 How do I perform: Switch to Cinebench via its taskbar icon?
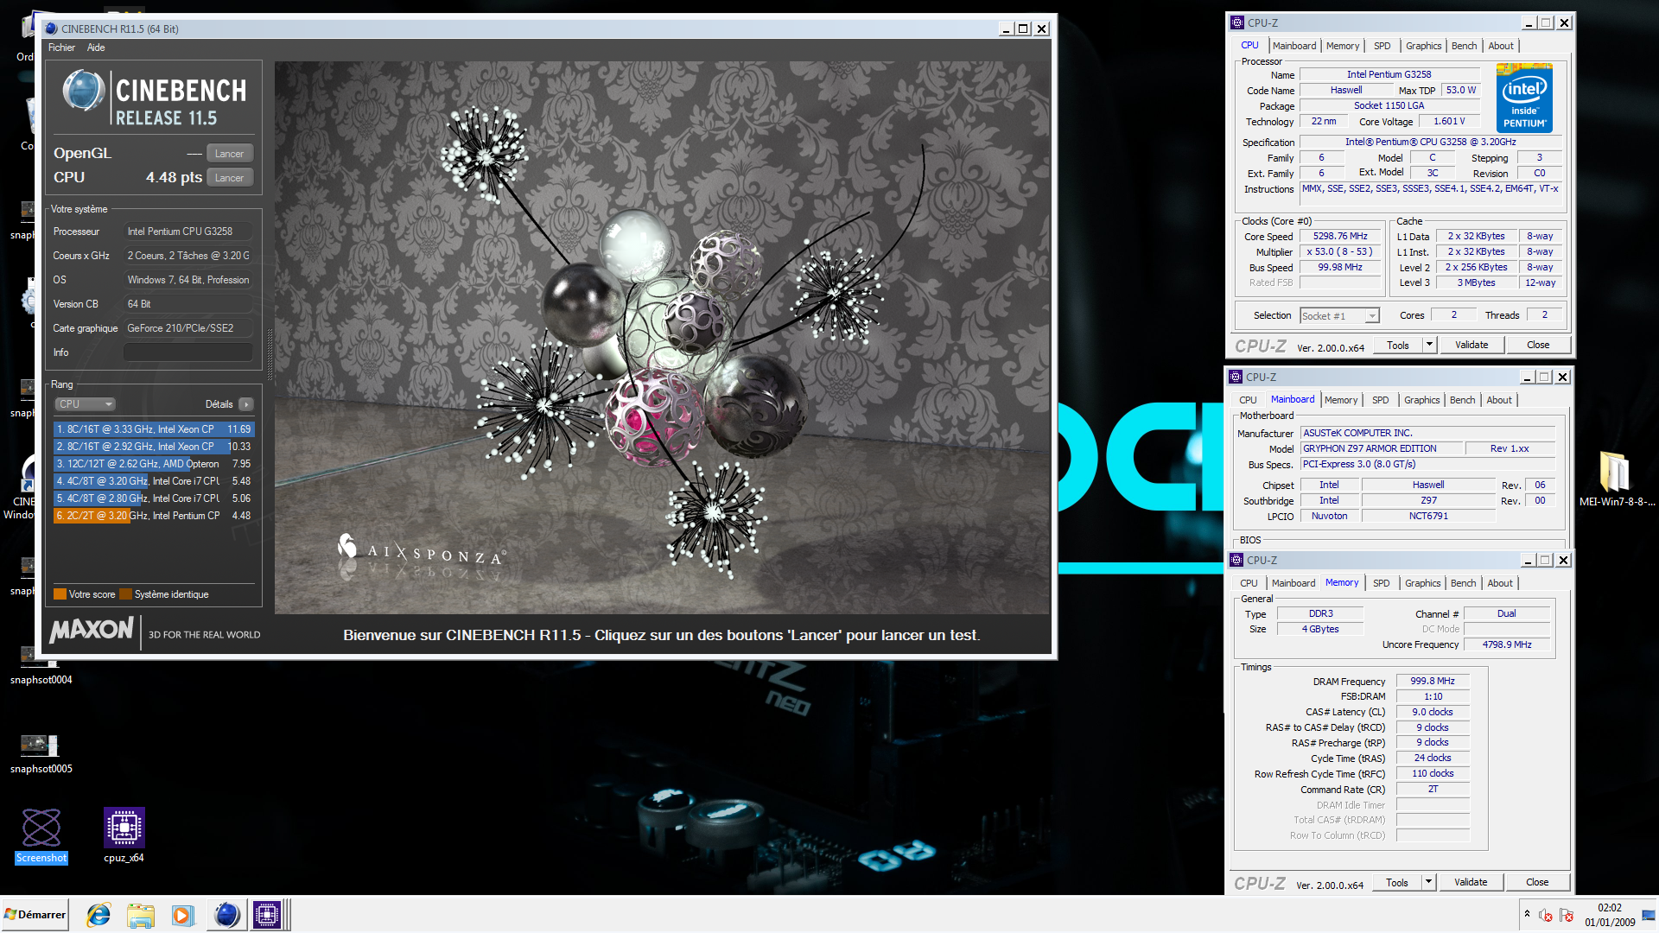[x=226, y=915]
